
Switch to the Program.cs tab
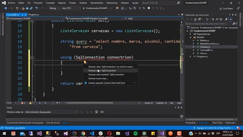pos(34,14)
